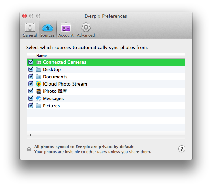
Task: Click the padlock privacy icon
Action: (x=29, y=149)
